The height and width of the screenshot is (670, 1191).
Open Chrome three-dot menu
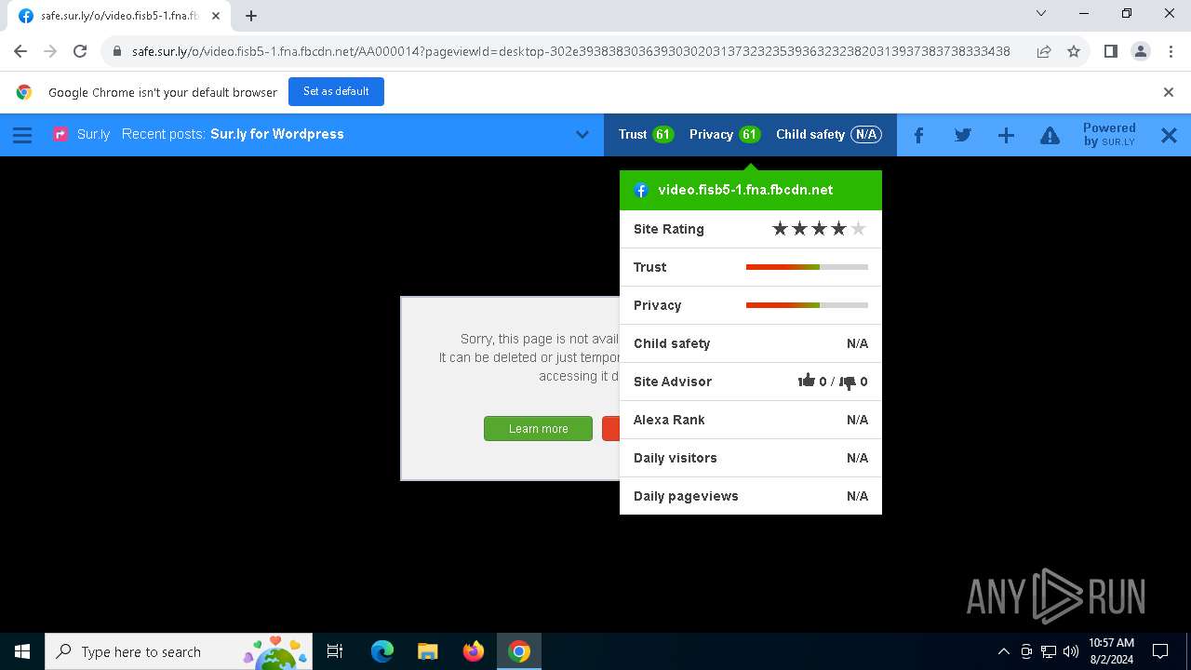pyautogui.click(x=1171, y=52)
